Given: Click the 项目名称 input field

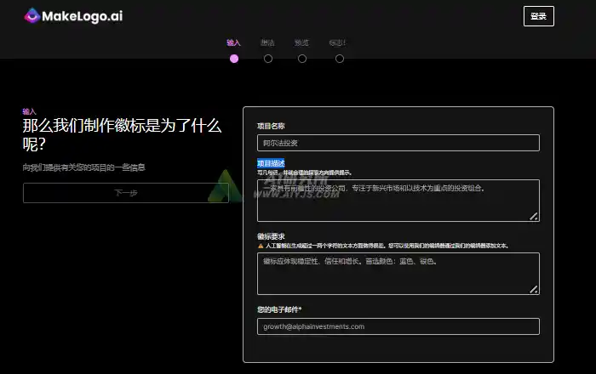Looking at the screenshot, I should (x=398, y=143).
